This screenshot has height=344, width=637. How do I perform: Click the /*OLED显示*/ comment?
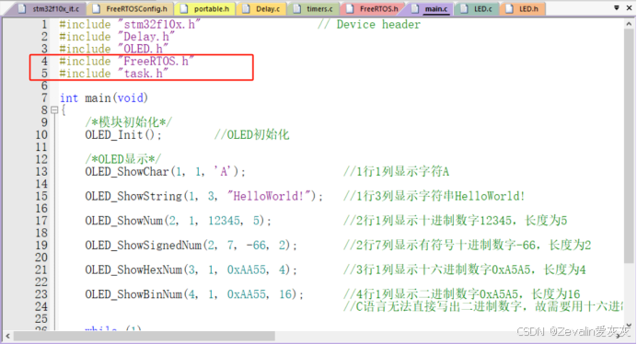coord(123,159)
